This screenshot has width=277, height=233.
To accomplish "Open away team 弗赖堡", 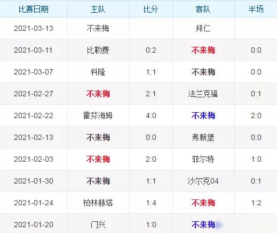I will [x=203, y=137].
